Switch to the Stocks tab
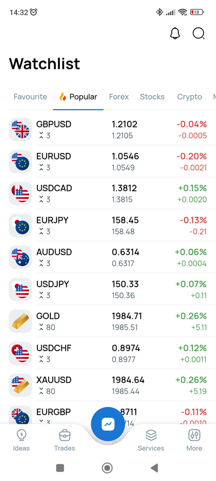Viewport: 216px width, 481px height. click(152, 97)
